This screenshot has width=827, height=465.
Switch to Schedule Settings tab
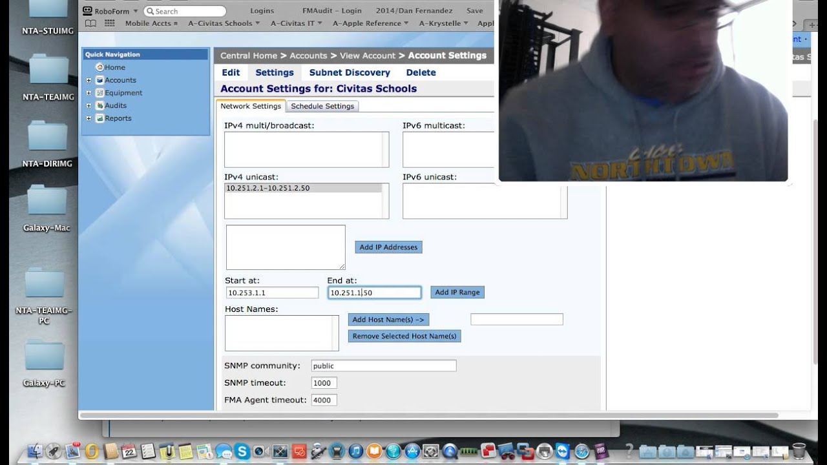click(322, 106)
